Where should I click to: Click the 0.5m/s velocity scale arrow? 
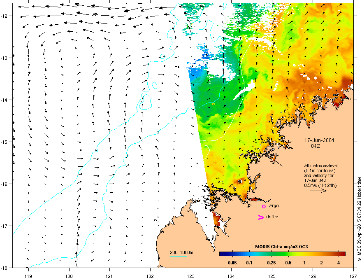click(318, 191)
